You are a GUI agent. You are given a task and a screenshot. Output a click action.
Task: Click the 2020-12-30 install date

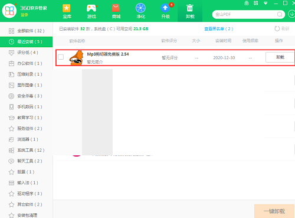[224, 58]
